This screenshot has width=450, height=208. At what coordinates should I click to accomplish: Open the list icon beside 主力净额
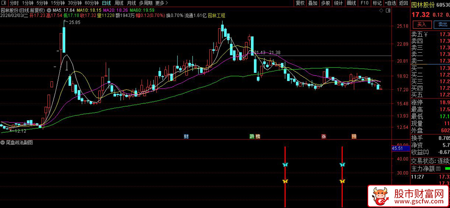tap(438, 169)
